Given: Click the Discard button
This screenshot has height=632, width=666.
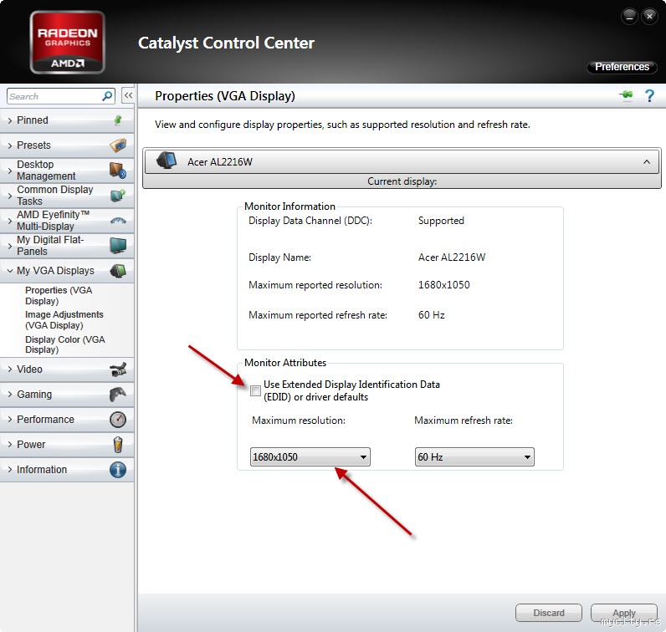Looking at the screenshot, I should click(x=549, y=613).
